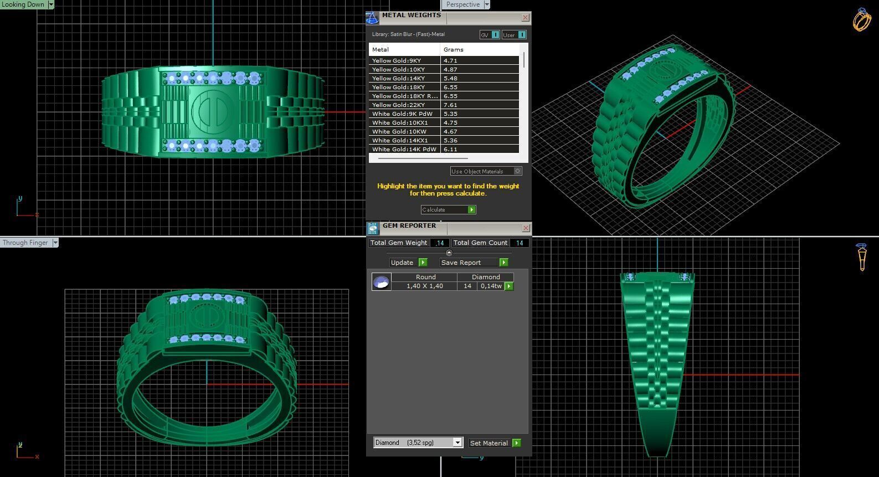Click the Metal Weights scale icon
Viewport: 879px width, 477px height.
click(372, 18)
